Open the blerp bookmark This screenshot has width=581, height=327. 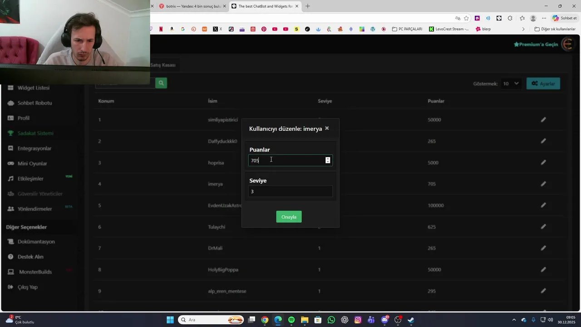(483, 29)
